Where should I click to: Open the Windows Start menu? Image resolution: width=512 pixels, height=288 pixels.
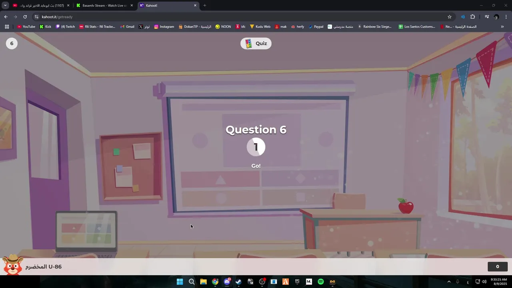180,282
